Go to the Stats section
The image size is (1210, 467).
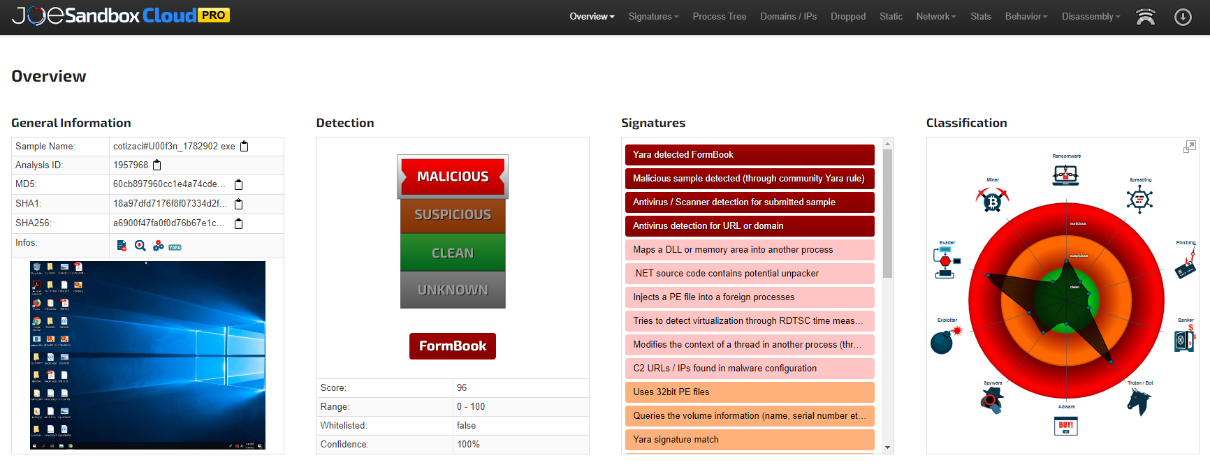tap(981, 17)
